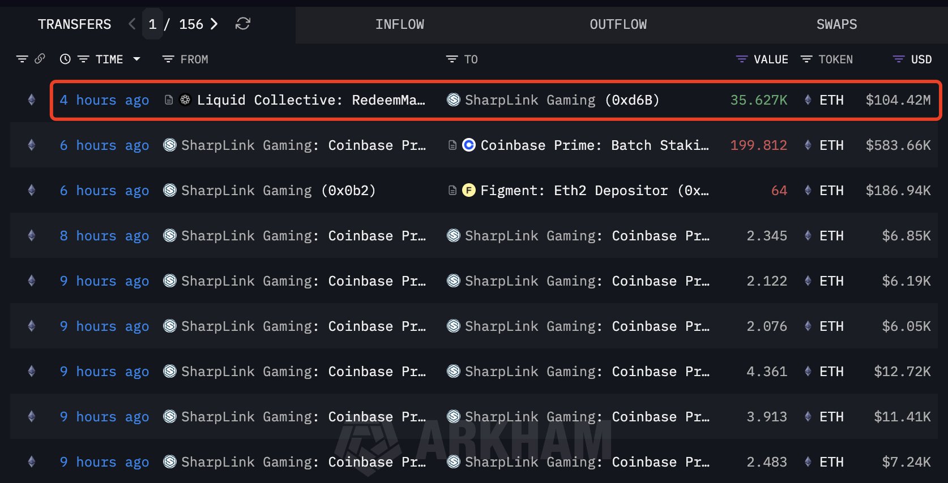Open the SWAPS tab
948x483 pixels.
(x=836, y=24)
